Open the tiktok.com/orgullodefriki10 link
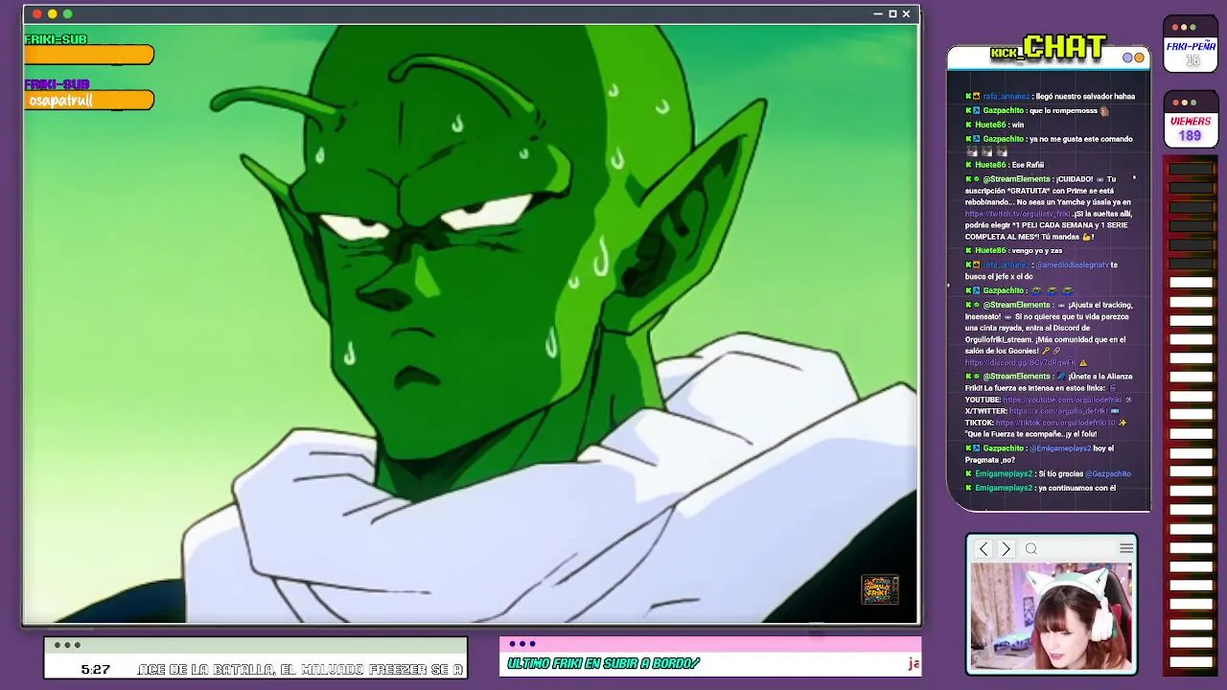 tap(1055, 423)
